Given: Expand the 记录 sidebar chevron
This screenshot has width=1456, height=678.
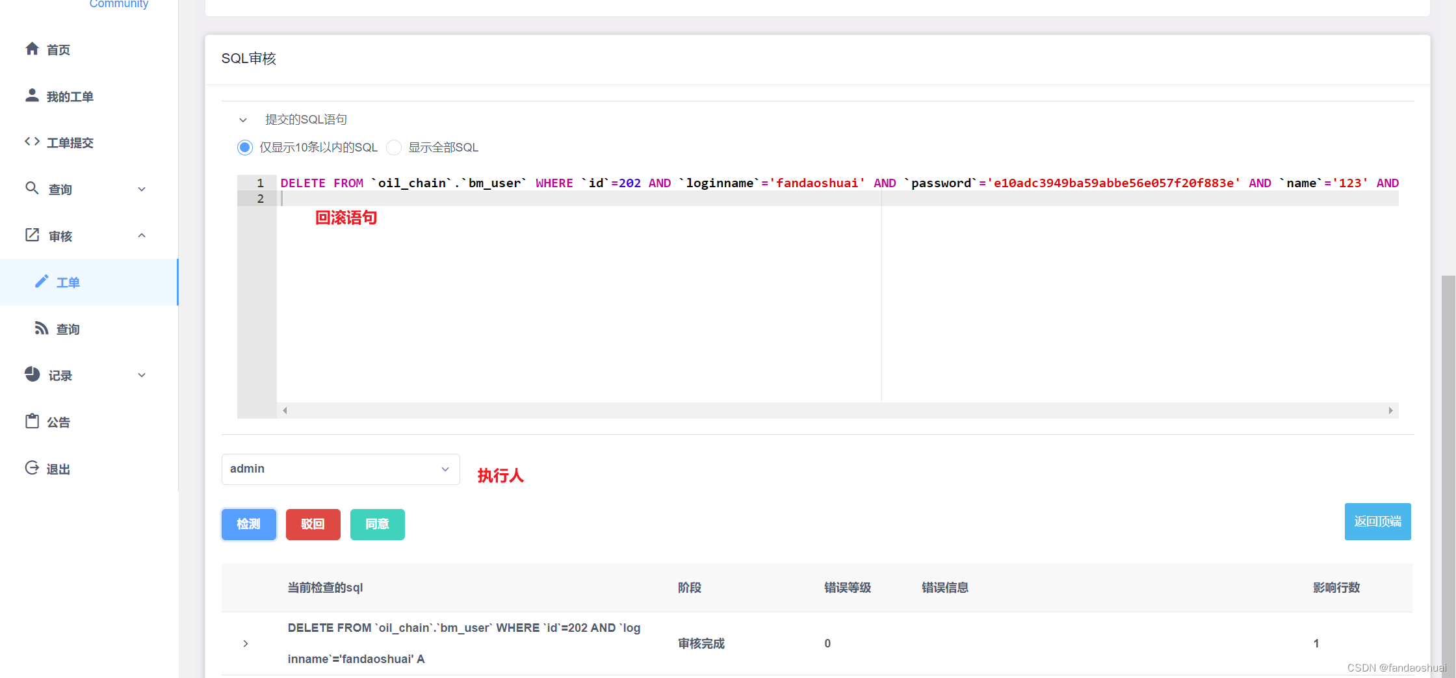Looking at the screenshot, I should (142, 375).
